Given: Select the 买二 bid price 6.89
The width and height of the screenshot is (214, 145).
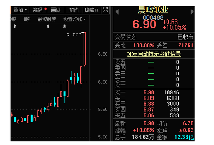Looking at the screenshot, I should [x=149, y=98].
